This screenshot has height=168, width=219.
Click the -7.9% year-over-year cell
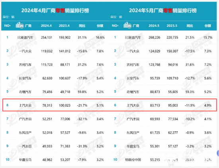click(x=82, y=160)
